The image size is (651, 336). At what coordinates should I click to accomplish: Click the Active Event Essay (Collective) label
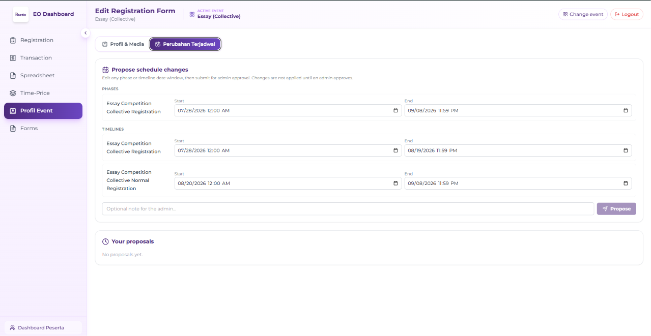219,16
